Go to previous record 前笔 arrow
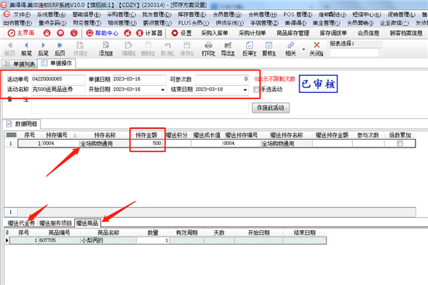Screen dimensions: 428x285 (x=26, y=46)
